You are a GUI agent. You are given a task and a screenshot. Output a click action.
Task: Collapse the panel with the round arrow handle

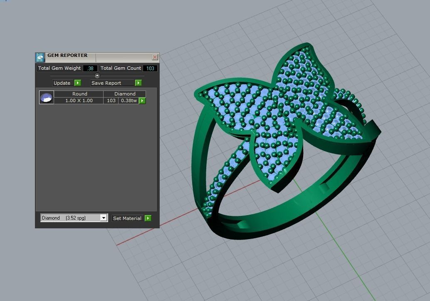[x=97, y=76]
